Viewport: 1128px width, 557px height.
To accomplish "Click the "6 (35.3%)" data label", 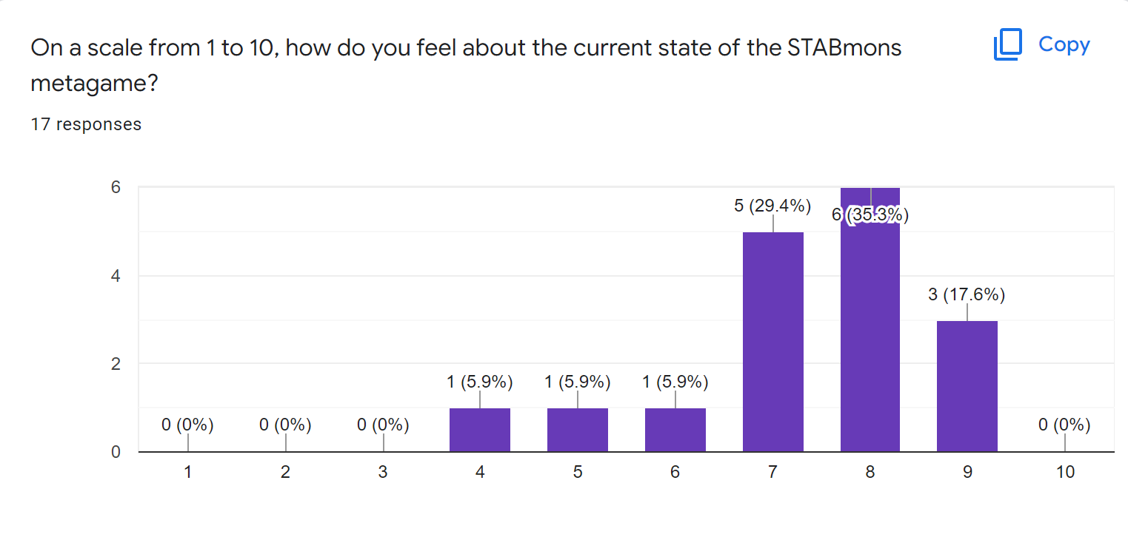I will [870, 215].
